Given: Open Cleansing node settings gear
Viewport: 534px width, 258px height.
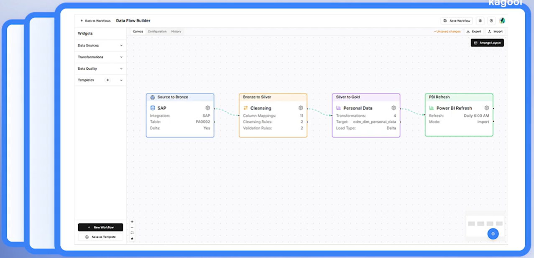Looking at the screenshot, I should pyautogui.click(x=300, y=108).
